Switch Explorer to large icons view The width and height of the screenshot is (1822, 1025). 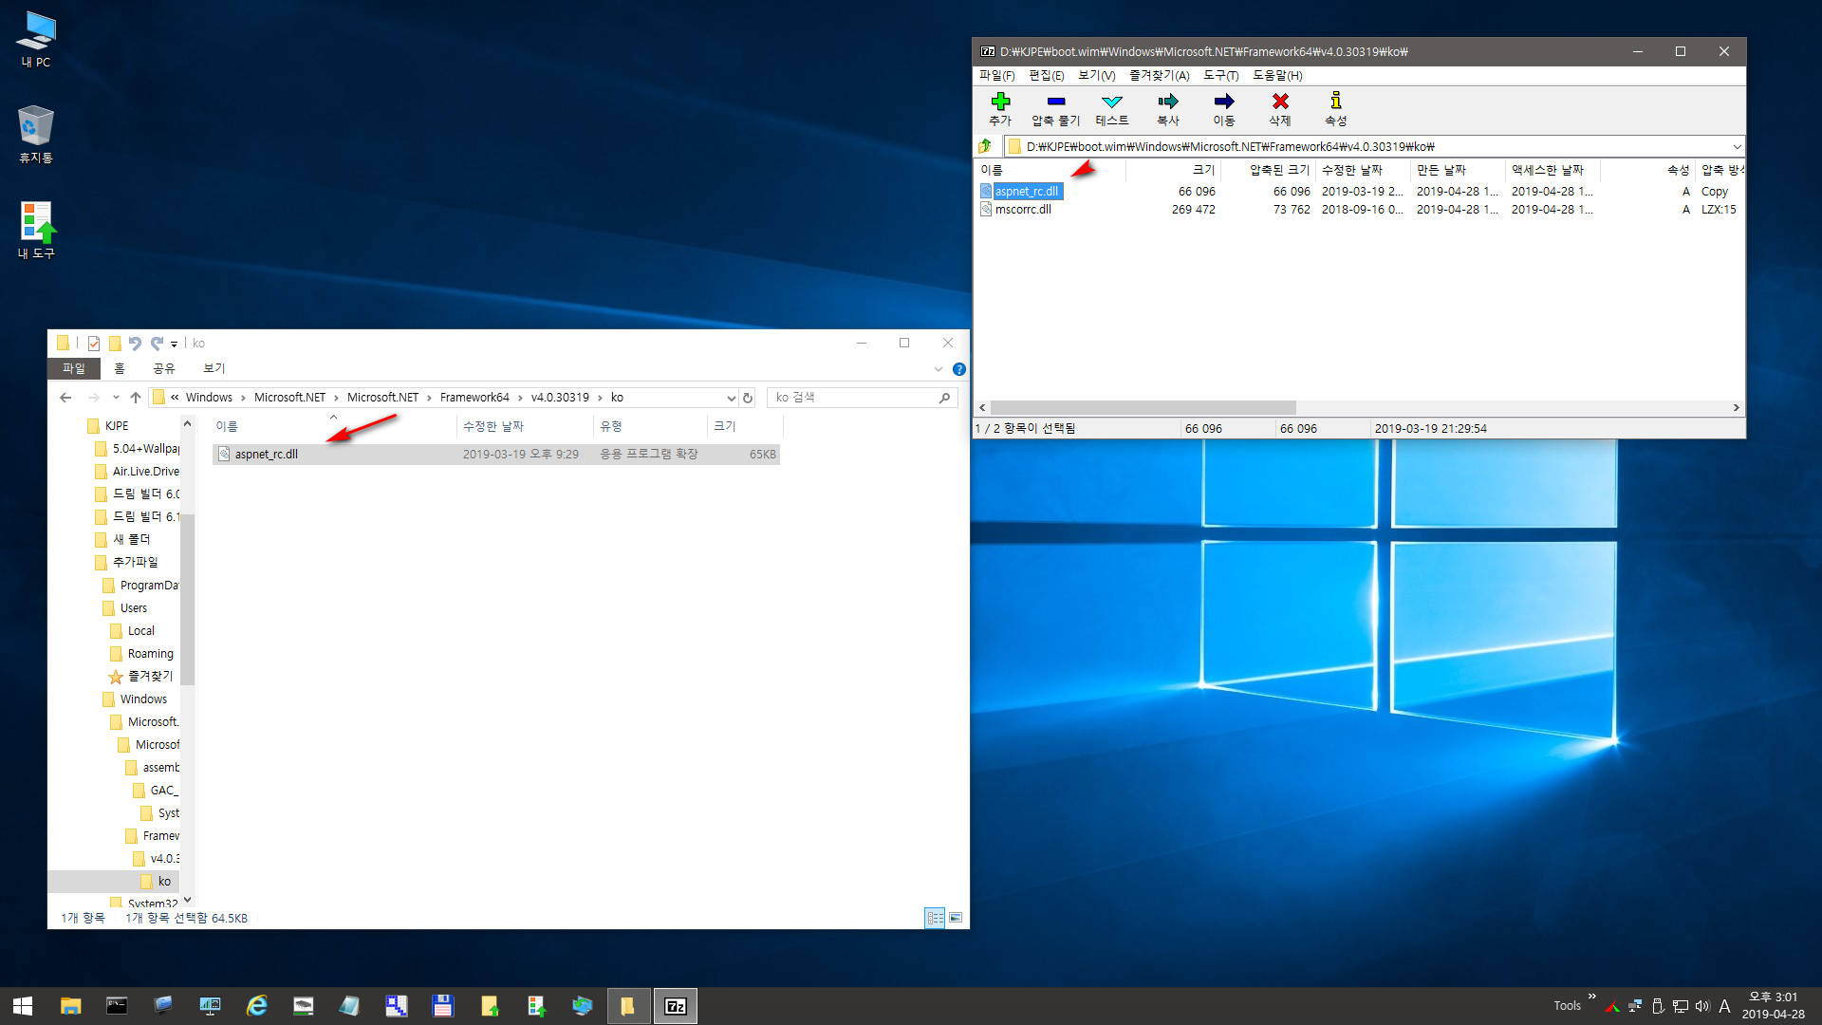956,918
